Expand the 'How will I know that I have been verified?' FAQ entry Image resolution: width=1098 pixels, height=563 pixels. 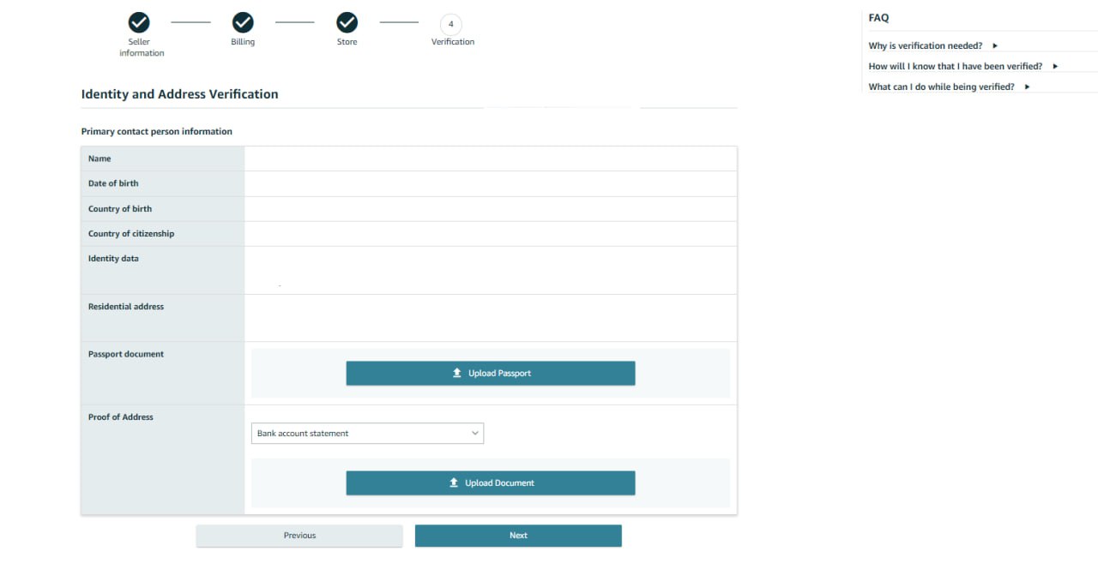click(x=1054, y=66)
